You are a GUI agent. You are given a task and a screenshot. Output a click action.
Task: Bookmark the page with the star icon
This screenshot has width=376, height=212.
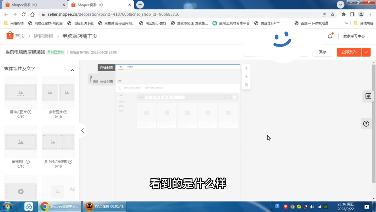tap(333, 14)
